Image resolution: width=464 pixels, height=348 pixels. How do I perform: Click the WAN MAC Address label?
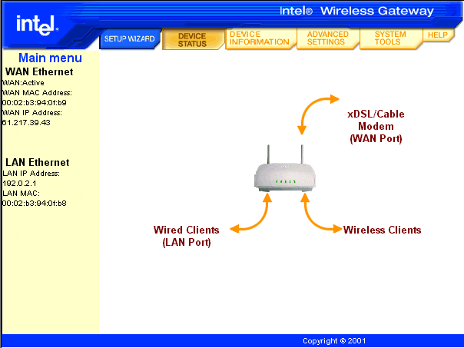tap(37, 93)
